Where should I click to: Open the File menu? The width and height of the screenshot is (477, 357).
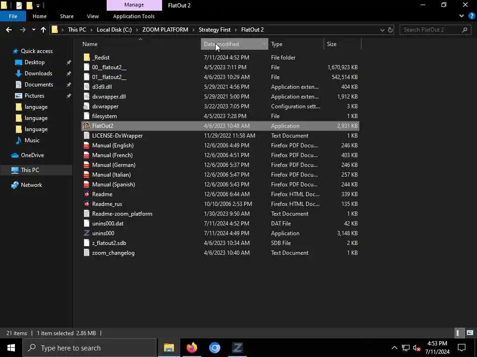13,16
